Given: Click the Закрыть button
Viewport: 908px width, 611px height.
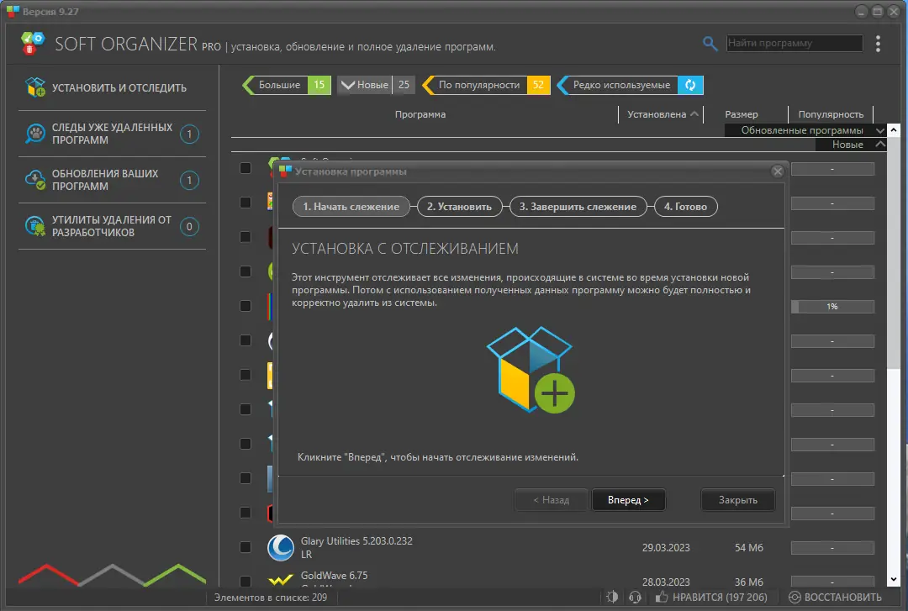Looking at the screenshot, I should point(738,500).
